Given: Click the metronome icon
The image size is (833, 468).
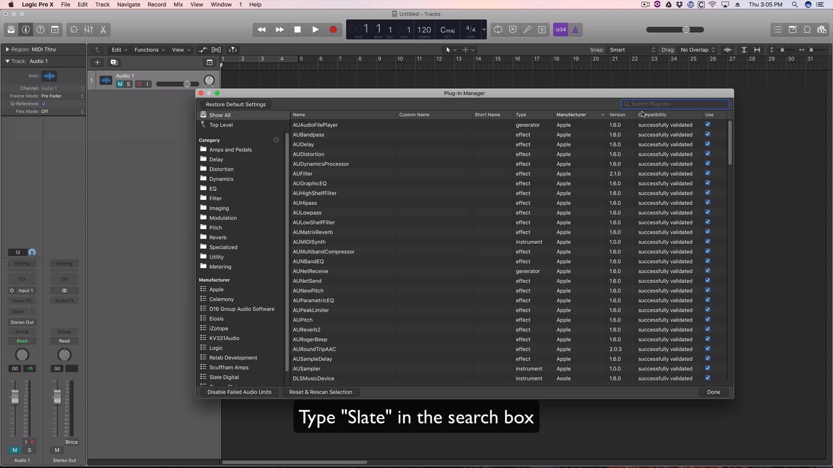Looking at the screenshot, I should 576,29.
